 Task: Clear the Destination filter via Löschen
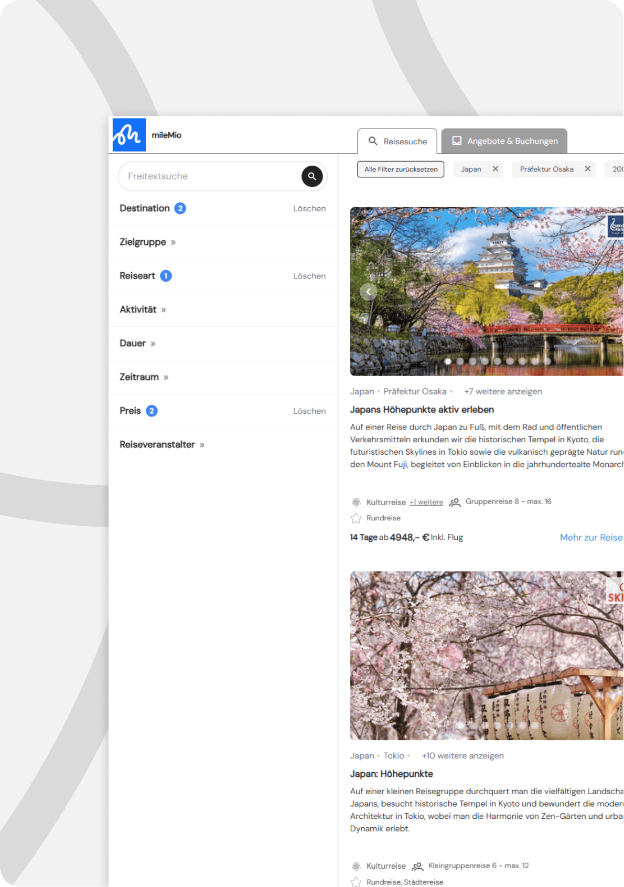(x=309, y=208)
